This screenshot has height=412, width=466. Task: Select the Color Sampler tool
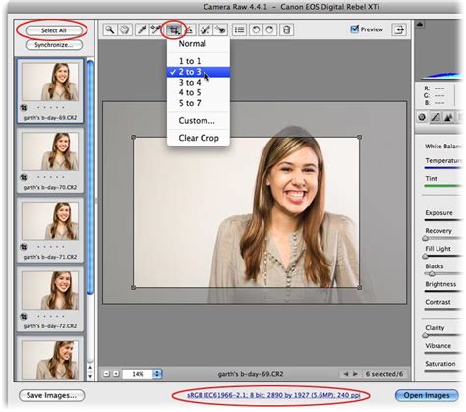pyautogui.click(x=155, y=29)
